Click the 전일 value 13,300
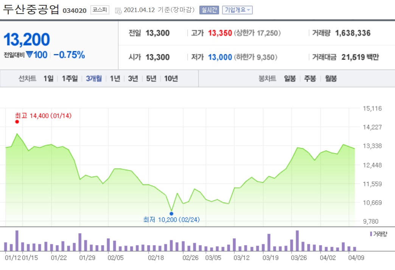 pyautogui.click(x=158, y=33)
